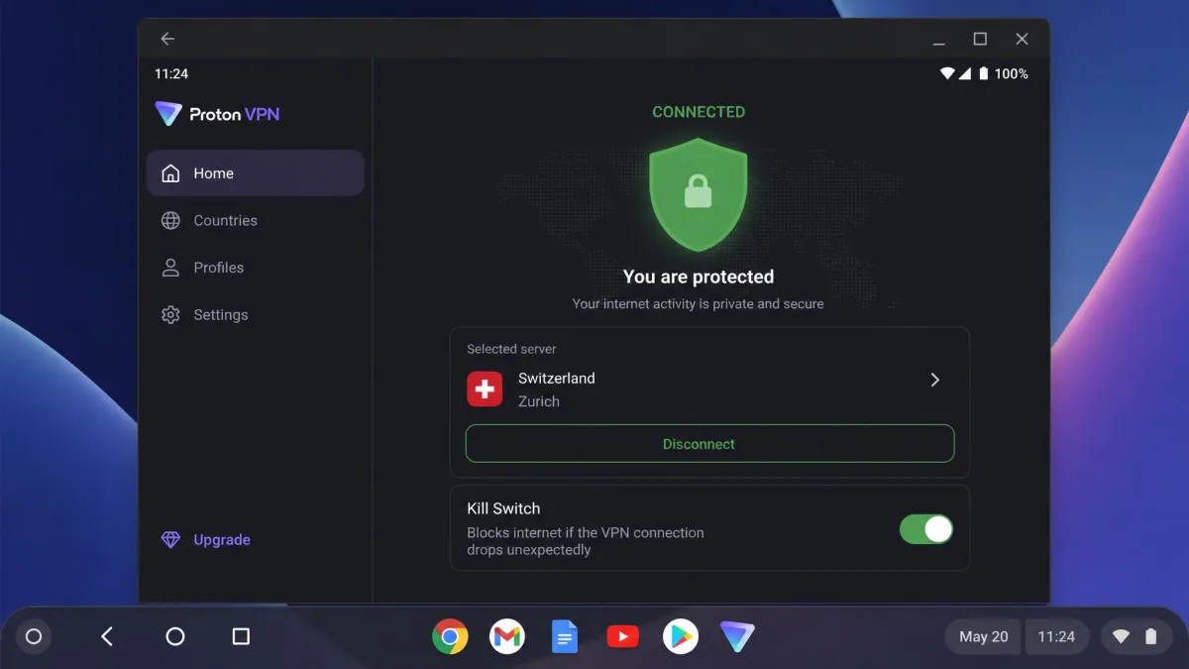Image resolution: width=1189 pixels, height=669 pixels.
Task: Click the Switzerland flag icon
Action: click(x=485, y=390)
